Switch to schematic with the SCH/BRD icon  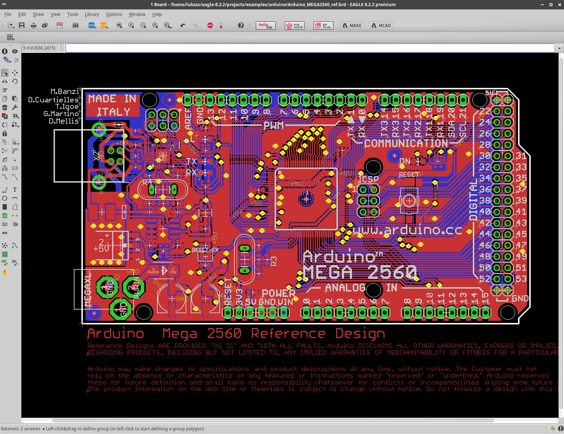coord(60,25)
